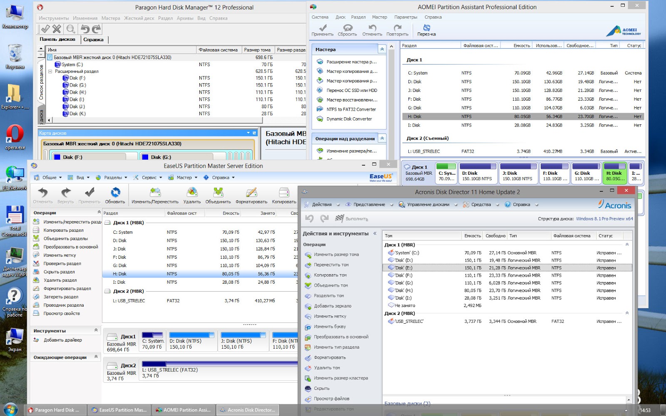
Task: Switch to Справка tab in Paragon
Action: pyautogui.click(x=93, y=40)
